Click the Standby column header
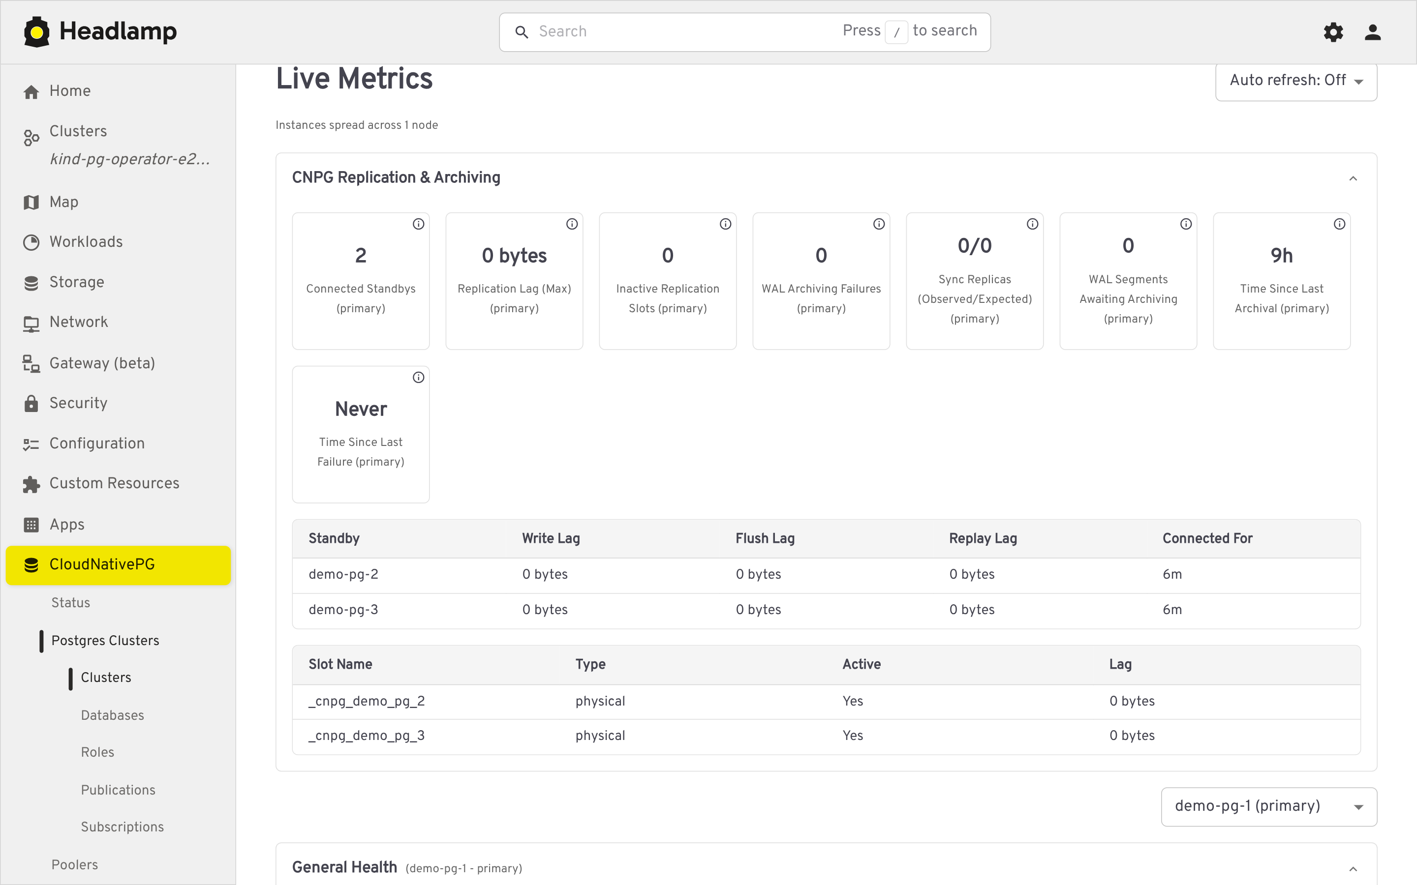The image size is (1417, 885). click(x=334, y=538)
